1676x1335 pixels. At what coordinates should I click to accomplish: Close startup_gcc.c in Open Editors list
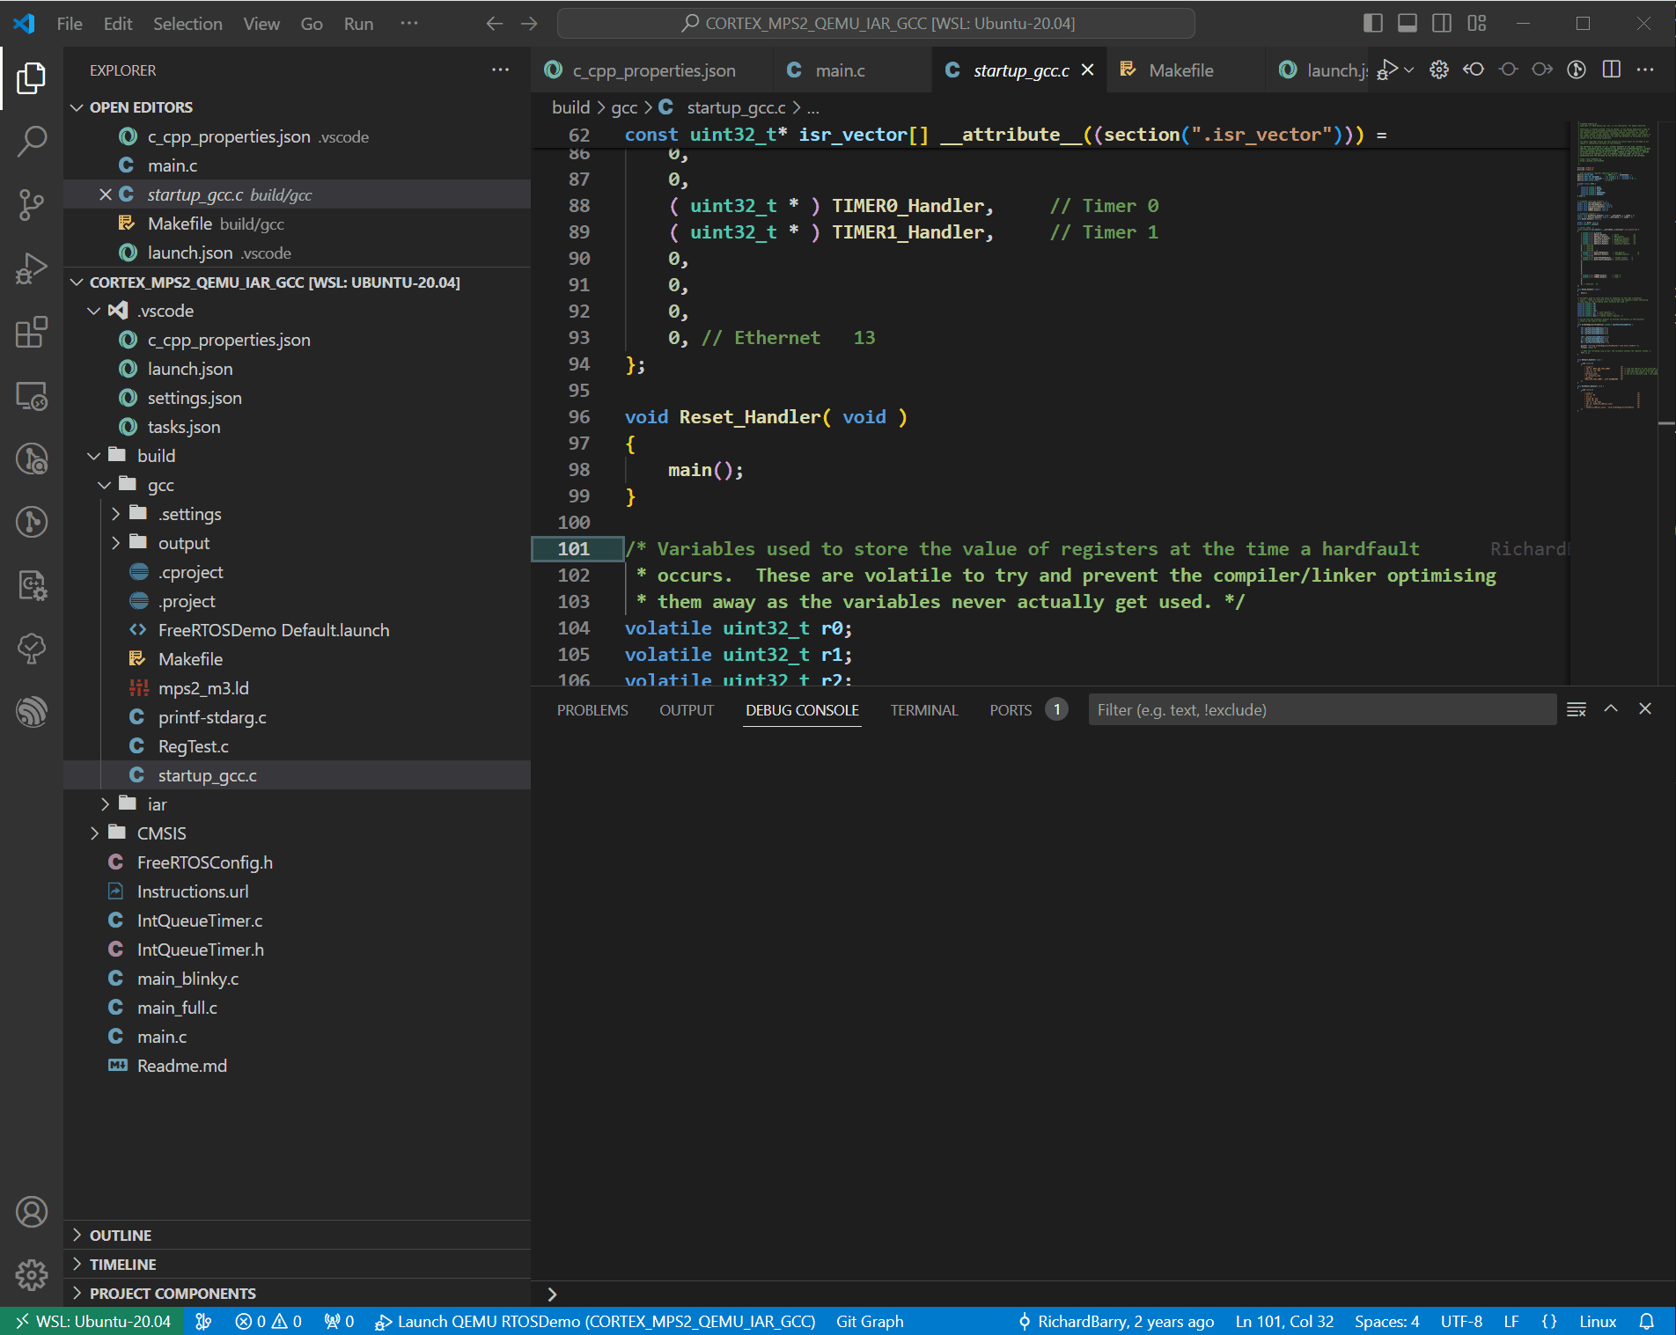click(x=106, y=194)
